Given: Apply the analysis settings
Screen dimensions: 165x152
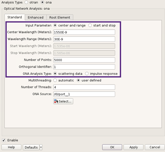Looking at the screenshot, I should (x=133, y=147).
